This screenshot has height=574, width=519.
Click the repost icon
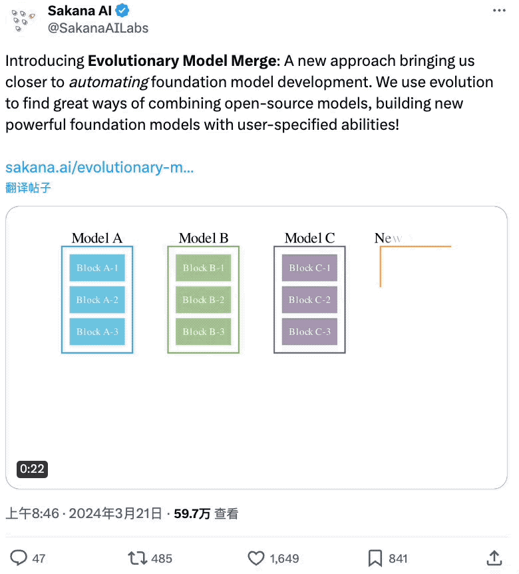point(136,557)
